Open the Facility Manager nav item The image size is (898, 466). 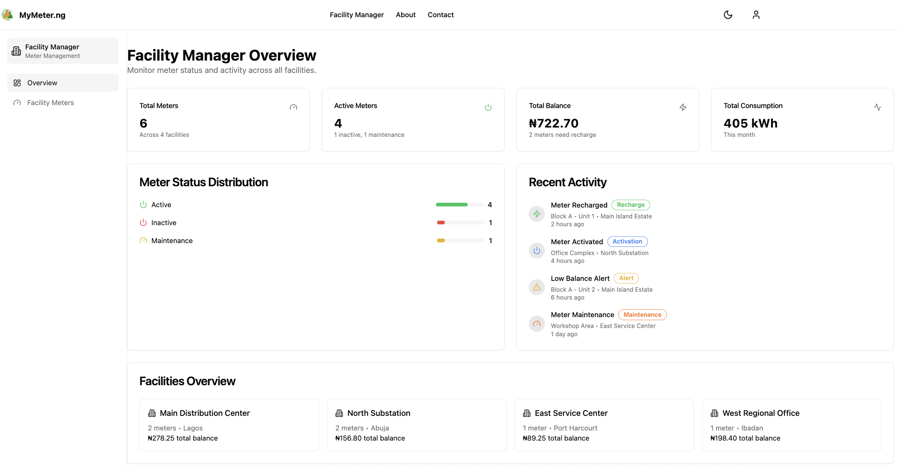click(357, 15)
